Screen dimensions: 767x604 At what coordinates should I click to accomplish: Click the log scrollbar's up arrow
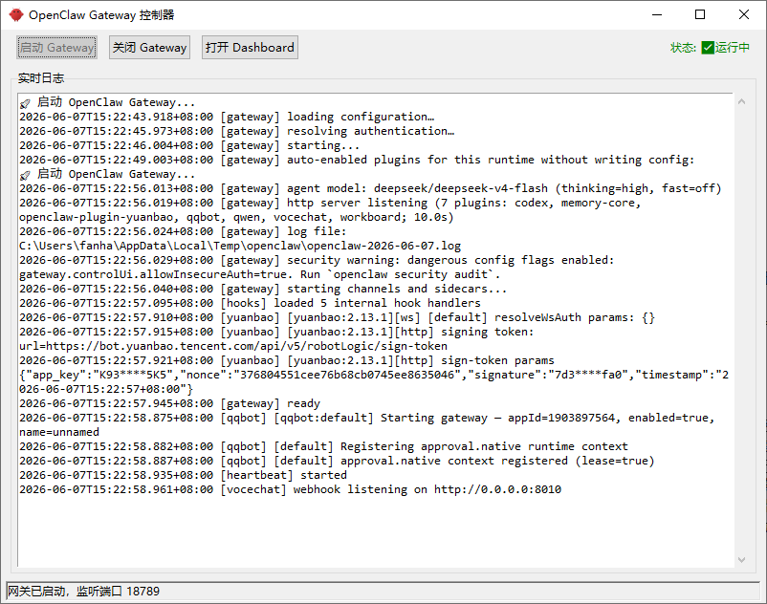(x=741, y=101)
